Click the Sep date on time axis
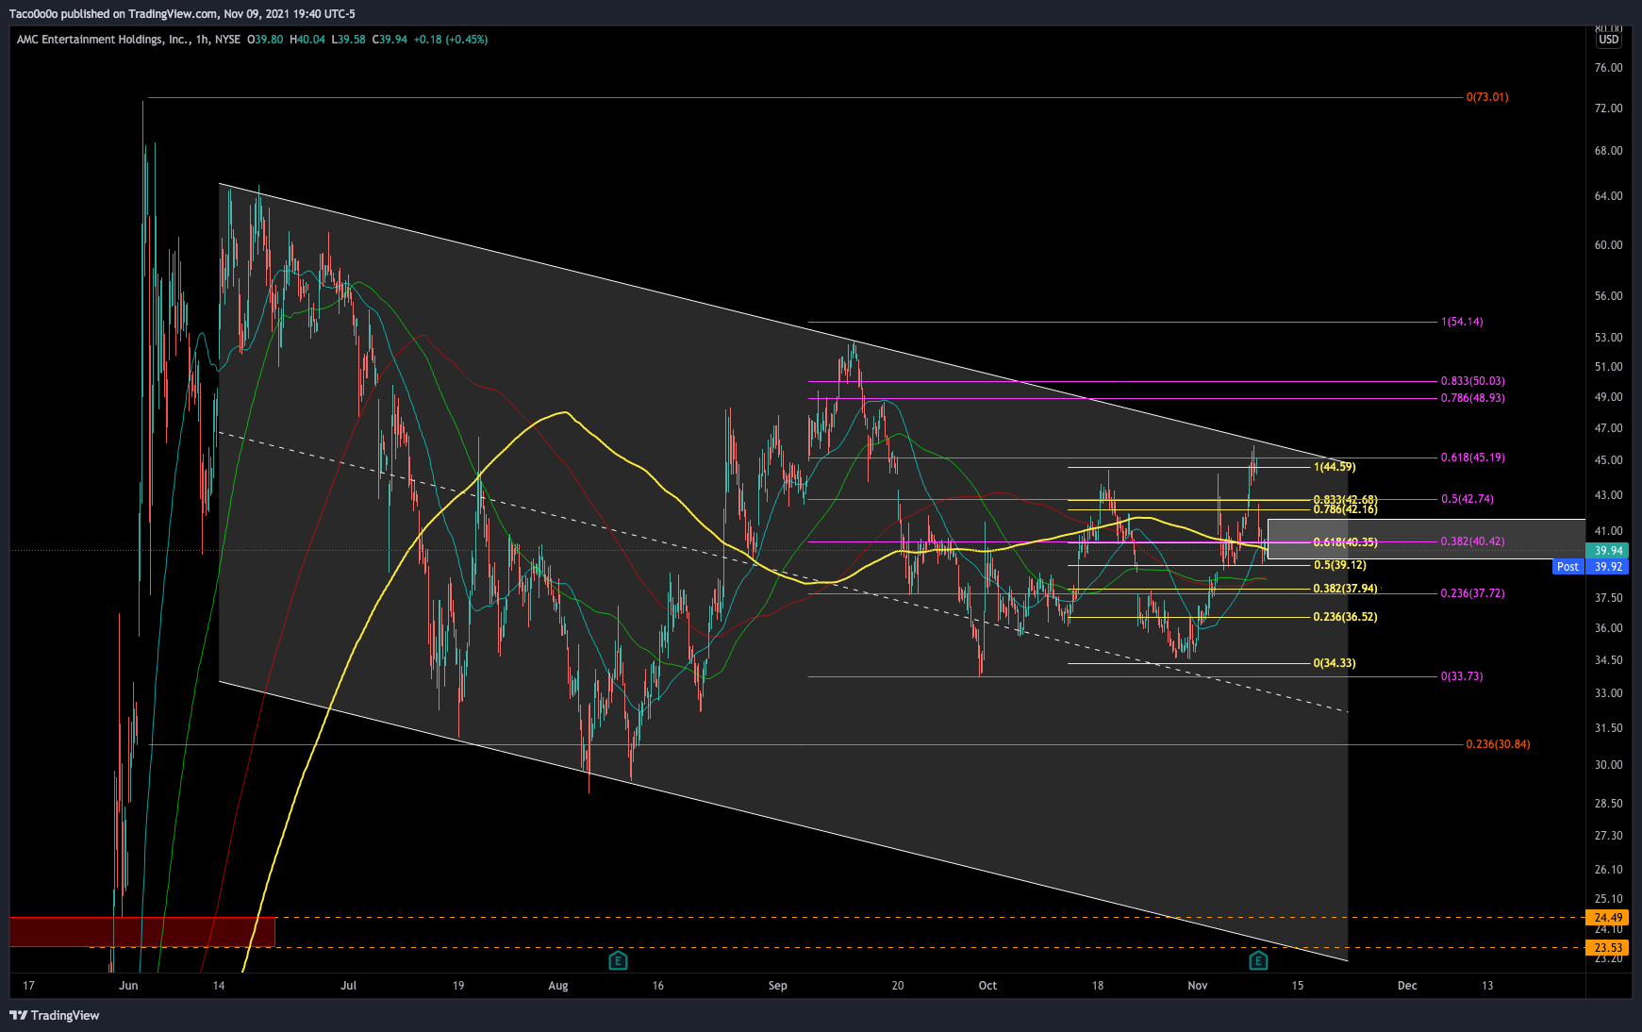This screenshot has height=1032, width=1642. (778, 986)
